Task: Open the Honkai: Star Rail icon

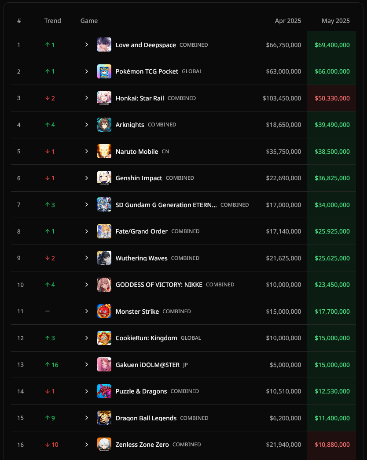Action: [x=104, y=98]
